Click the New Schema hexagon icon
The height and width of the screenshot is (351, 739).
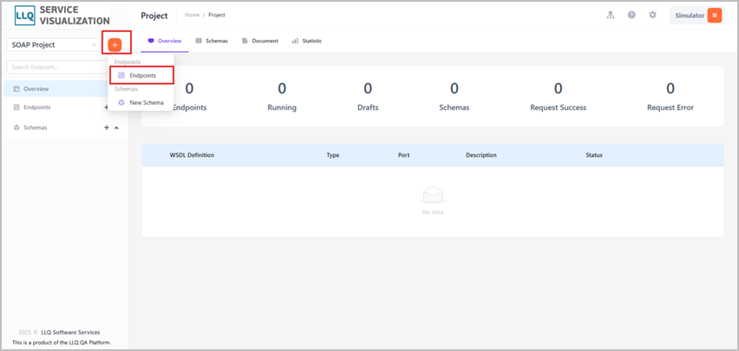(121, 103)
